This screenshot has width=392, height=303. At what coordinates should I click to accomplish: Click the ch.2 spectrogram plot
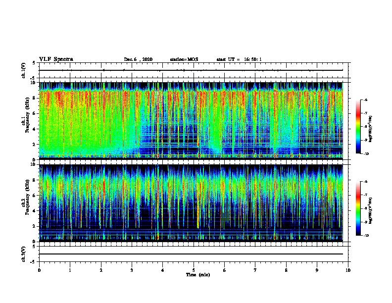191,203
